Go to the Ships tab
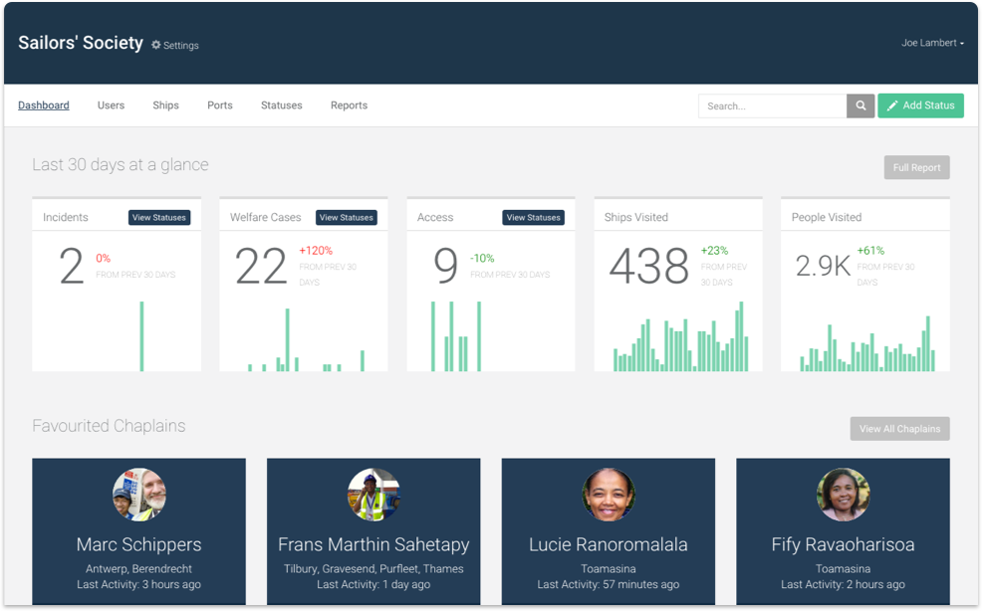Screen dimensions: 982x611 click(x=165, y=105)
